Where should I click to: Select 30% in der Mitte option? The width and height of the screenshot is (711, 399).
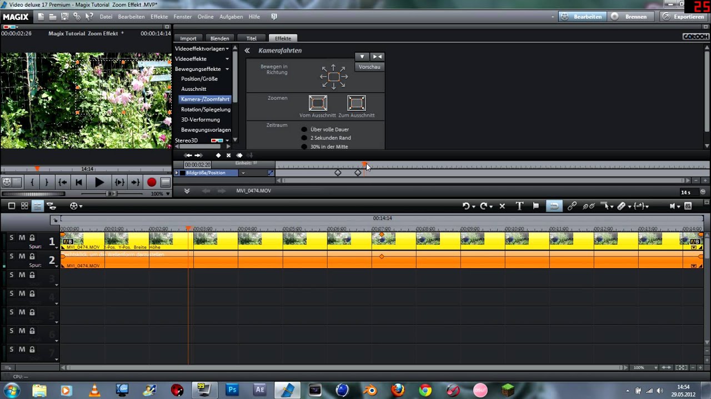(x=304, y=147)
